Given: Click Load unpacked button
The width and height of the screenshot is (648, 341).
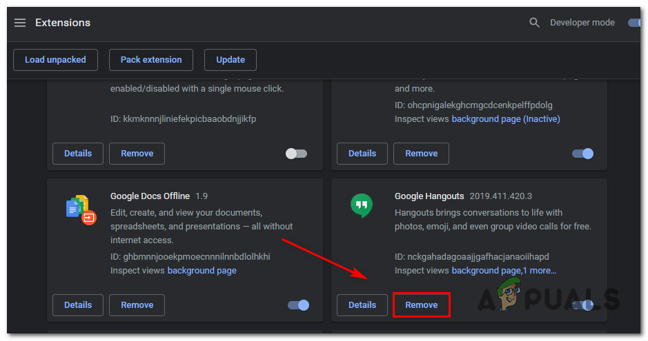Looking at the screenshot, I should 55,60.
